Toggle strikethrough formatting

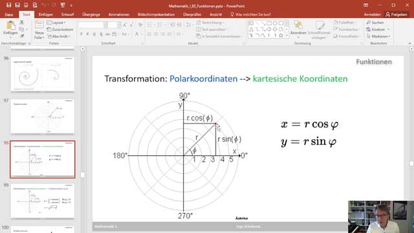(x=107, y=34)
